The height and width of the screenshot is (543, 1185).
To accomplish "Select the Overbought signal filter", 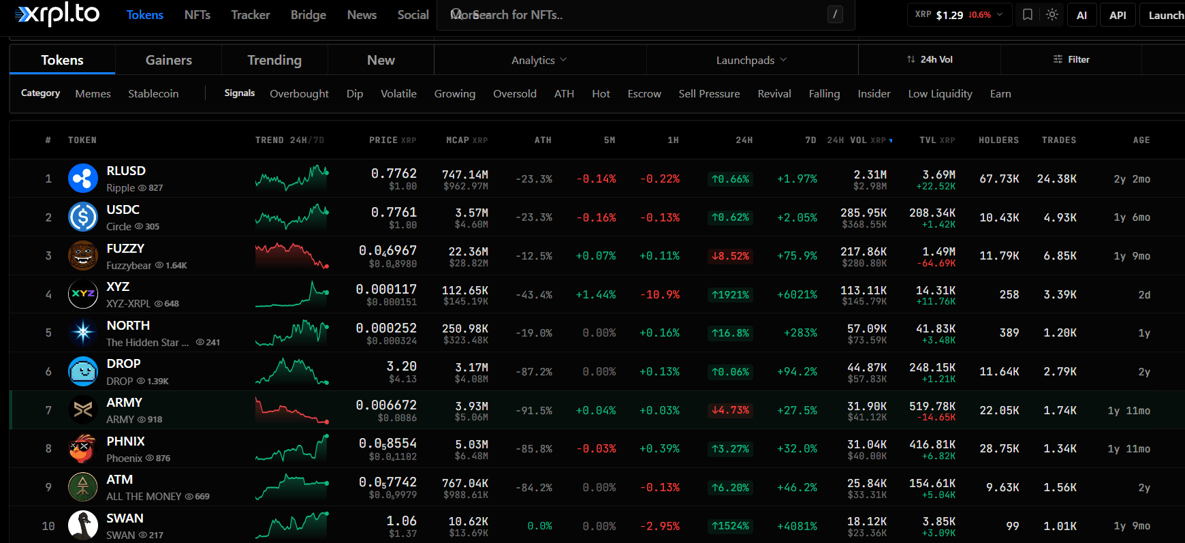I will (299, 93).
